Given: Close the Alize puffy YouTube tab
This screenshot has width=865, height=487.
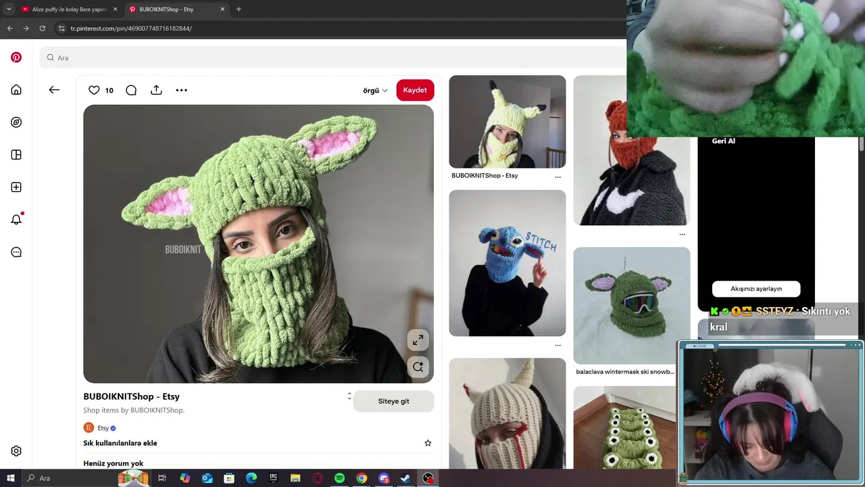Looking at the screenshot, I should coord(115,9).
